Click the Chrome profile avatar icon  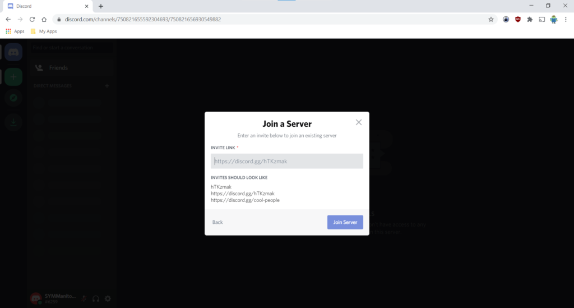pos(554,20)
